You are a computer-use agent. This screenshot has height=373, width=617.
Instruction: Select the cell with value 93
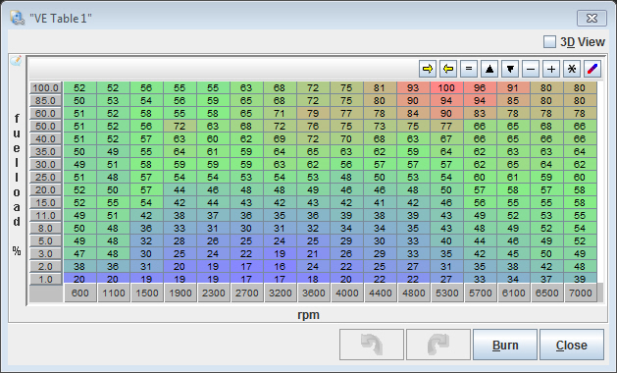point(413,87)
